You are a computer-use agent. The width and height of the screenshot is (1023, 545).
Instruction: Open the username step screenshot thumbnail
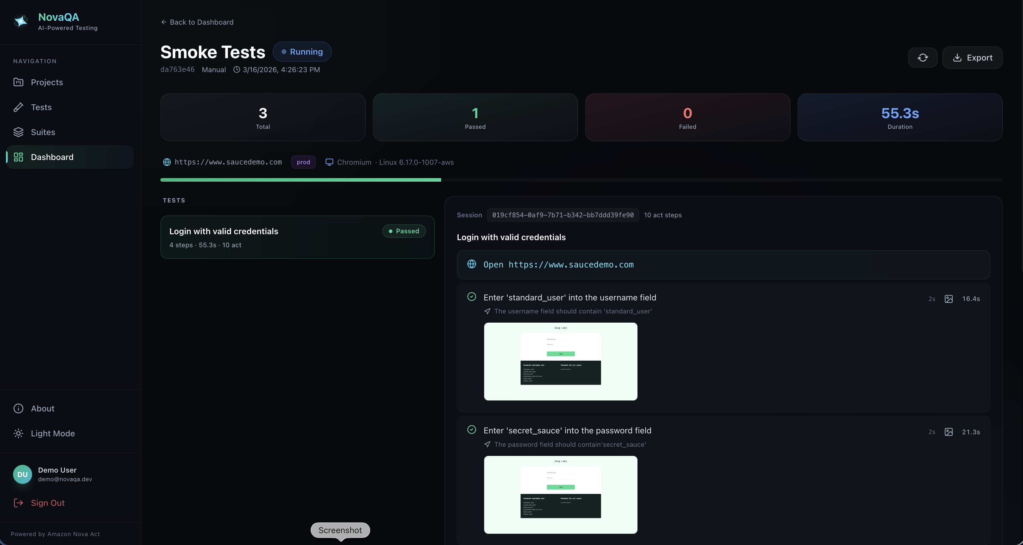click(560, 361)
